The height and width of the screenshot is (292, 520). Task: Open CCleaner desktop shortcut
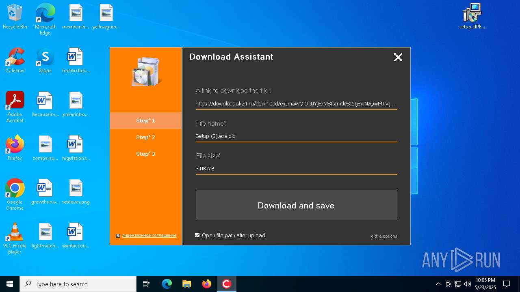pos(15,60)
